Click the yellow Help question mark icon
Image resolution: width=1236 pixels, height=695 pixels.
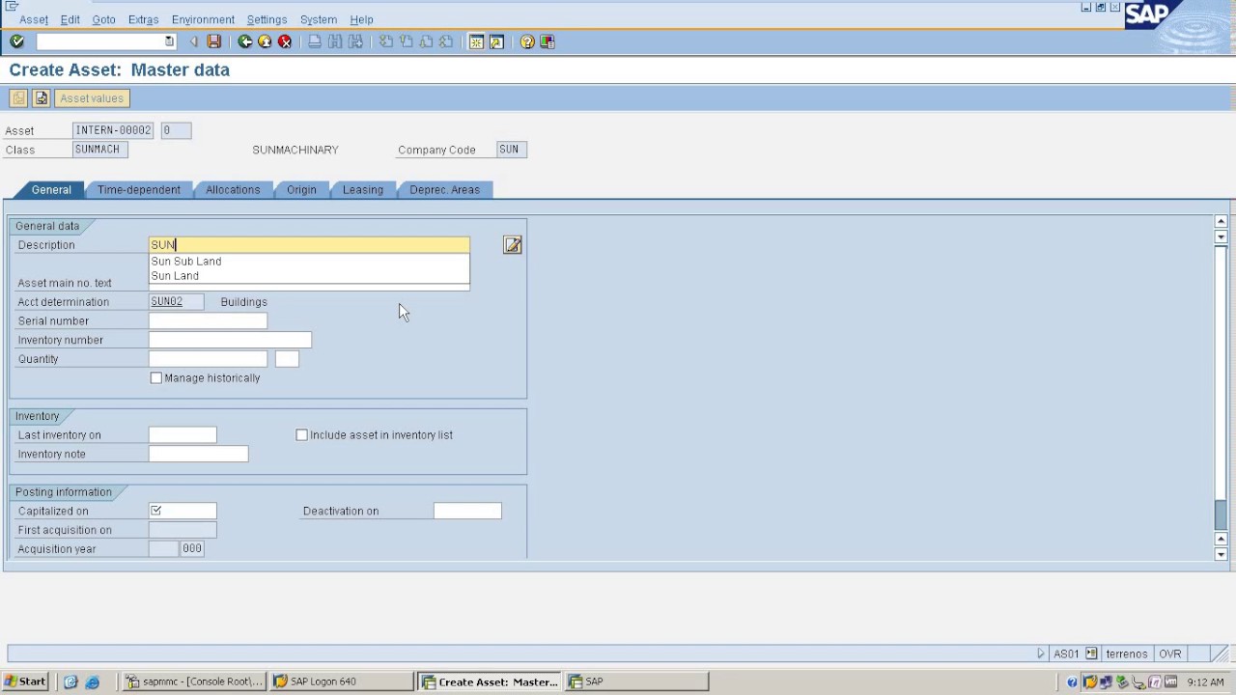[x=527, y=42]
